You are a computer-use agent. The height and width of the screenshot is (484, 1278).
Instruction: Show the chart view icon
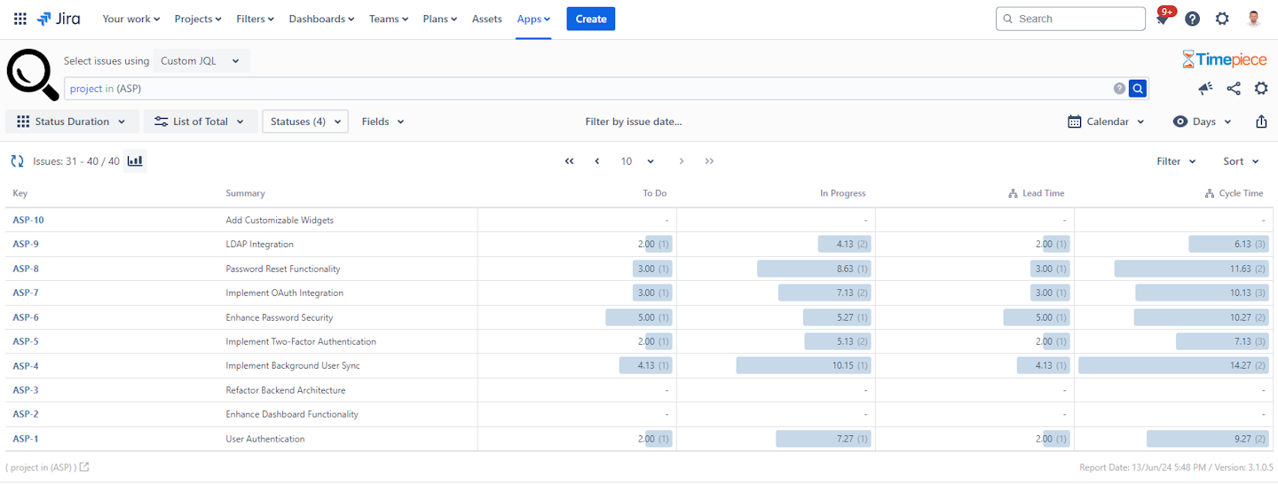pos(135,161)
